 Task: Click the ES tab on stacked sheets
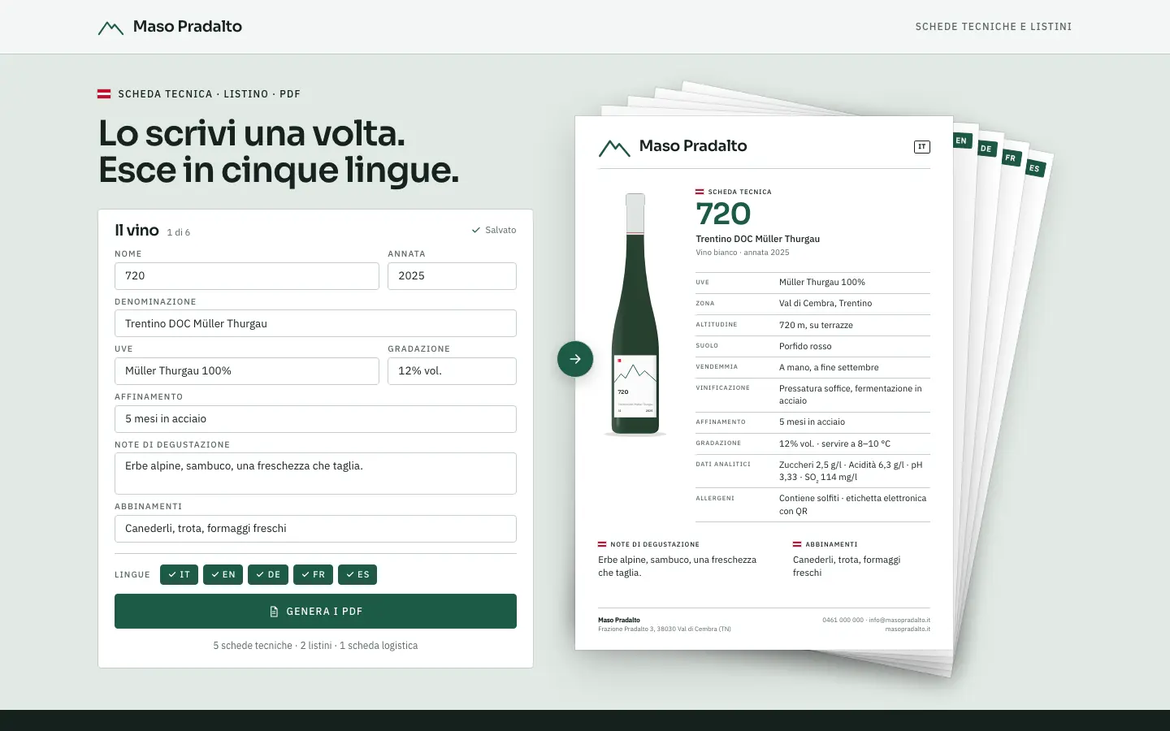1034,168
